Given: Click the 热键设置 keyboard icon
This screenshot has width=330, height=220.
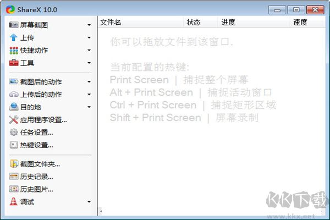Looking at the screenshot, I should (14, 145).
